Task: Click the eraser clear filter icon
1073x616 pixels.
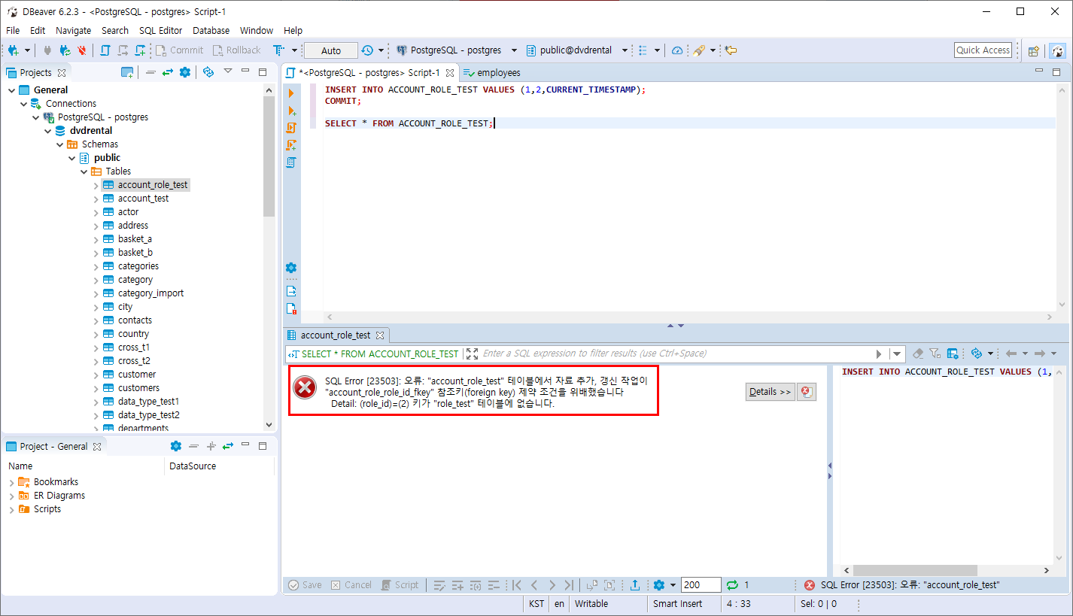Action: 918,354
